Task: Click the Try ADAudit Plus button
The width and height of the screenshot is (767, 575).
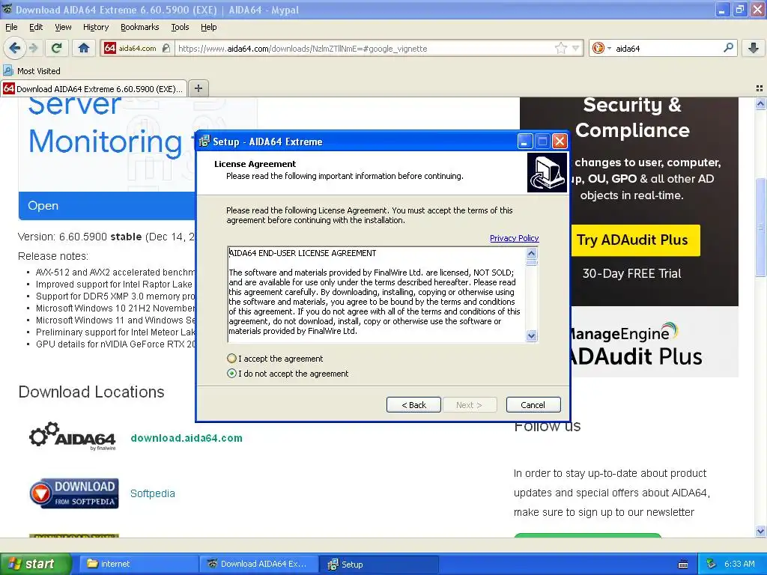Action: [635, 240]
